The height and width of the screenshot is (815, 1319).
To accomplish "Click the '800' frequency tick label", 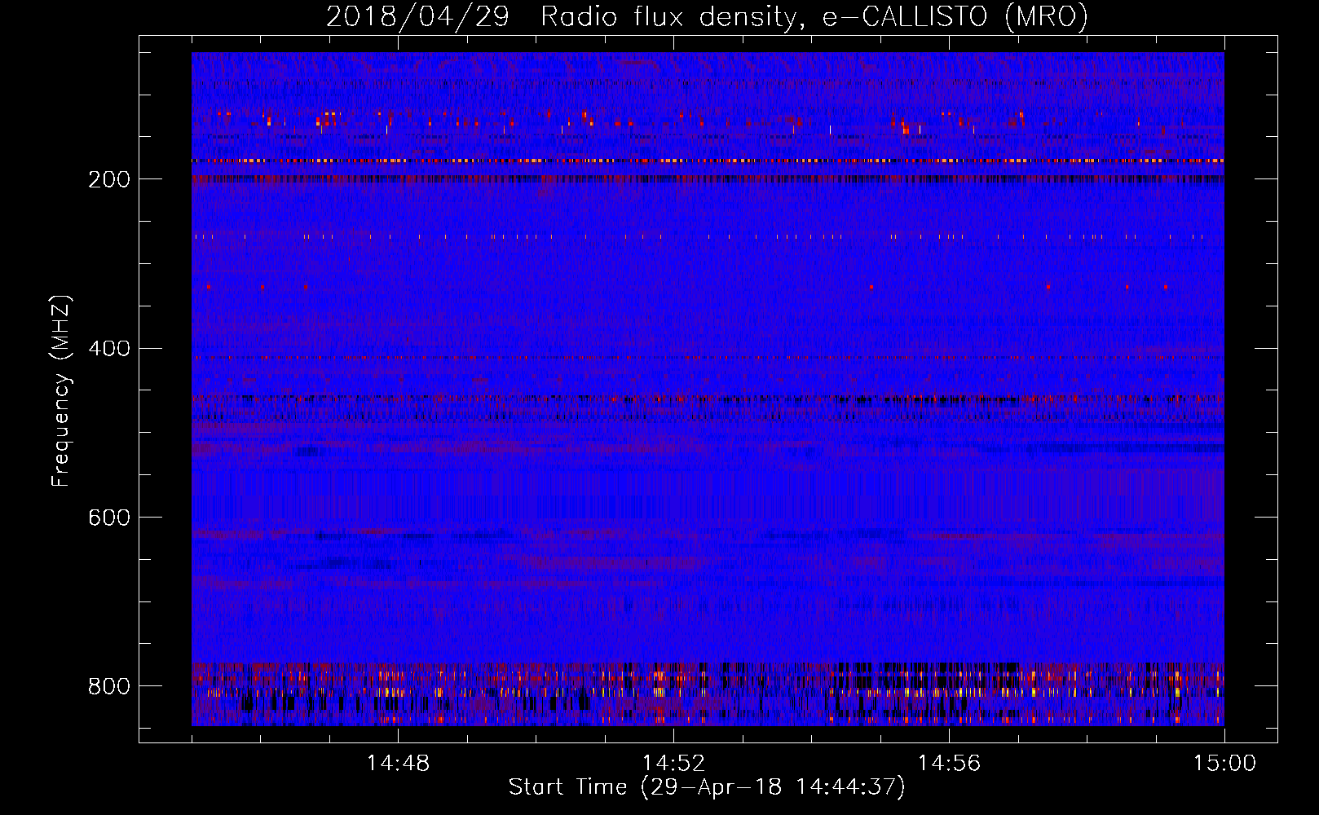I will pos(109,686).
